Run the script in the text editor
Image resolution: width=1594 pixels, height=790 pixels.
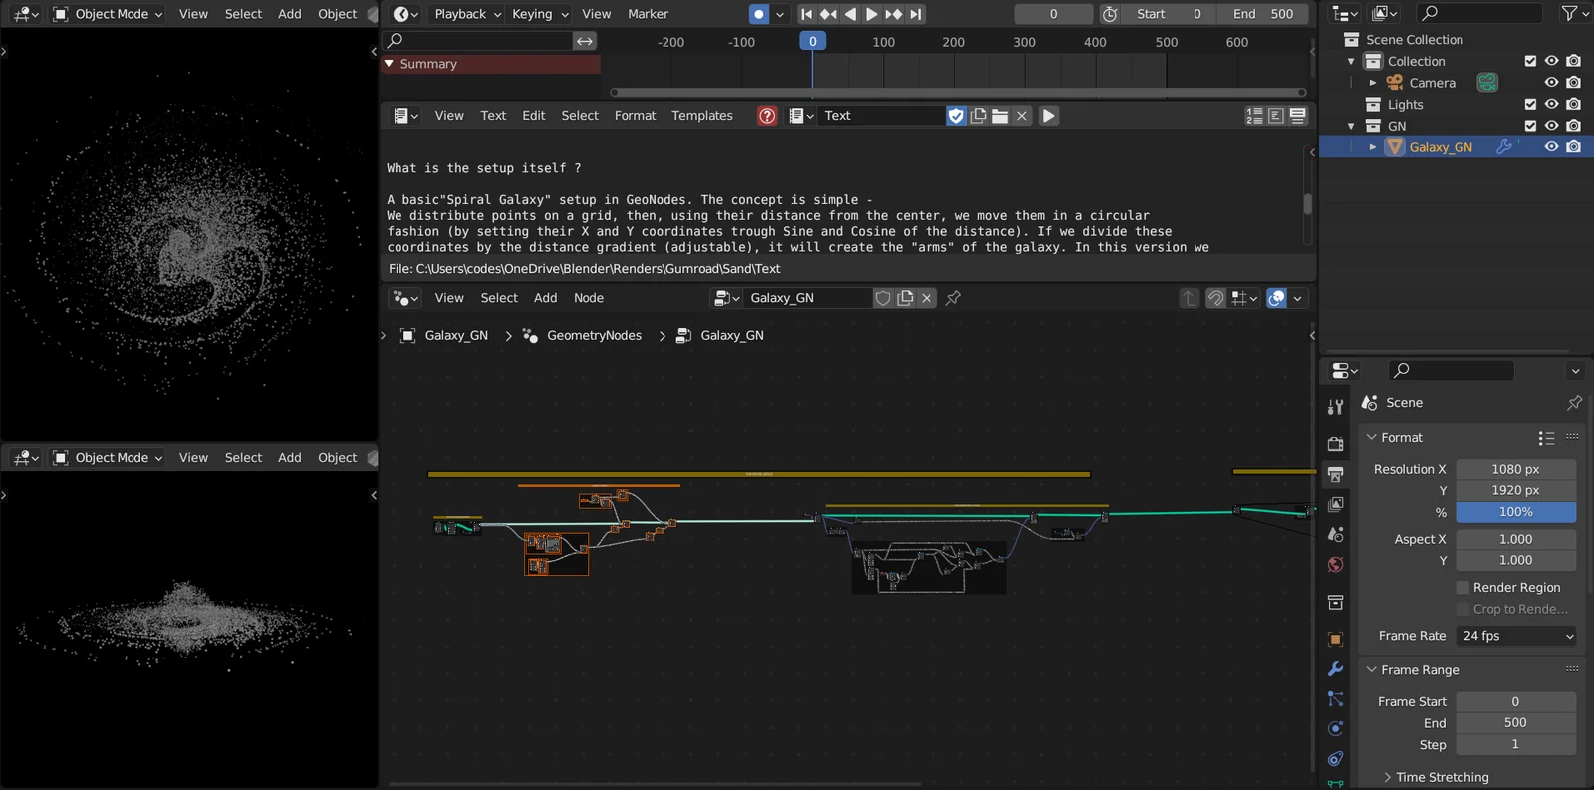coord(1048,116)
